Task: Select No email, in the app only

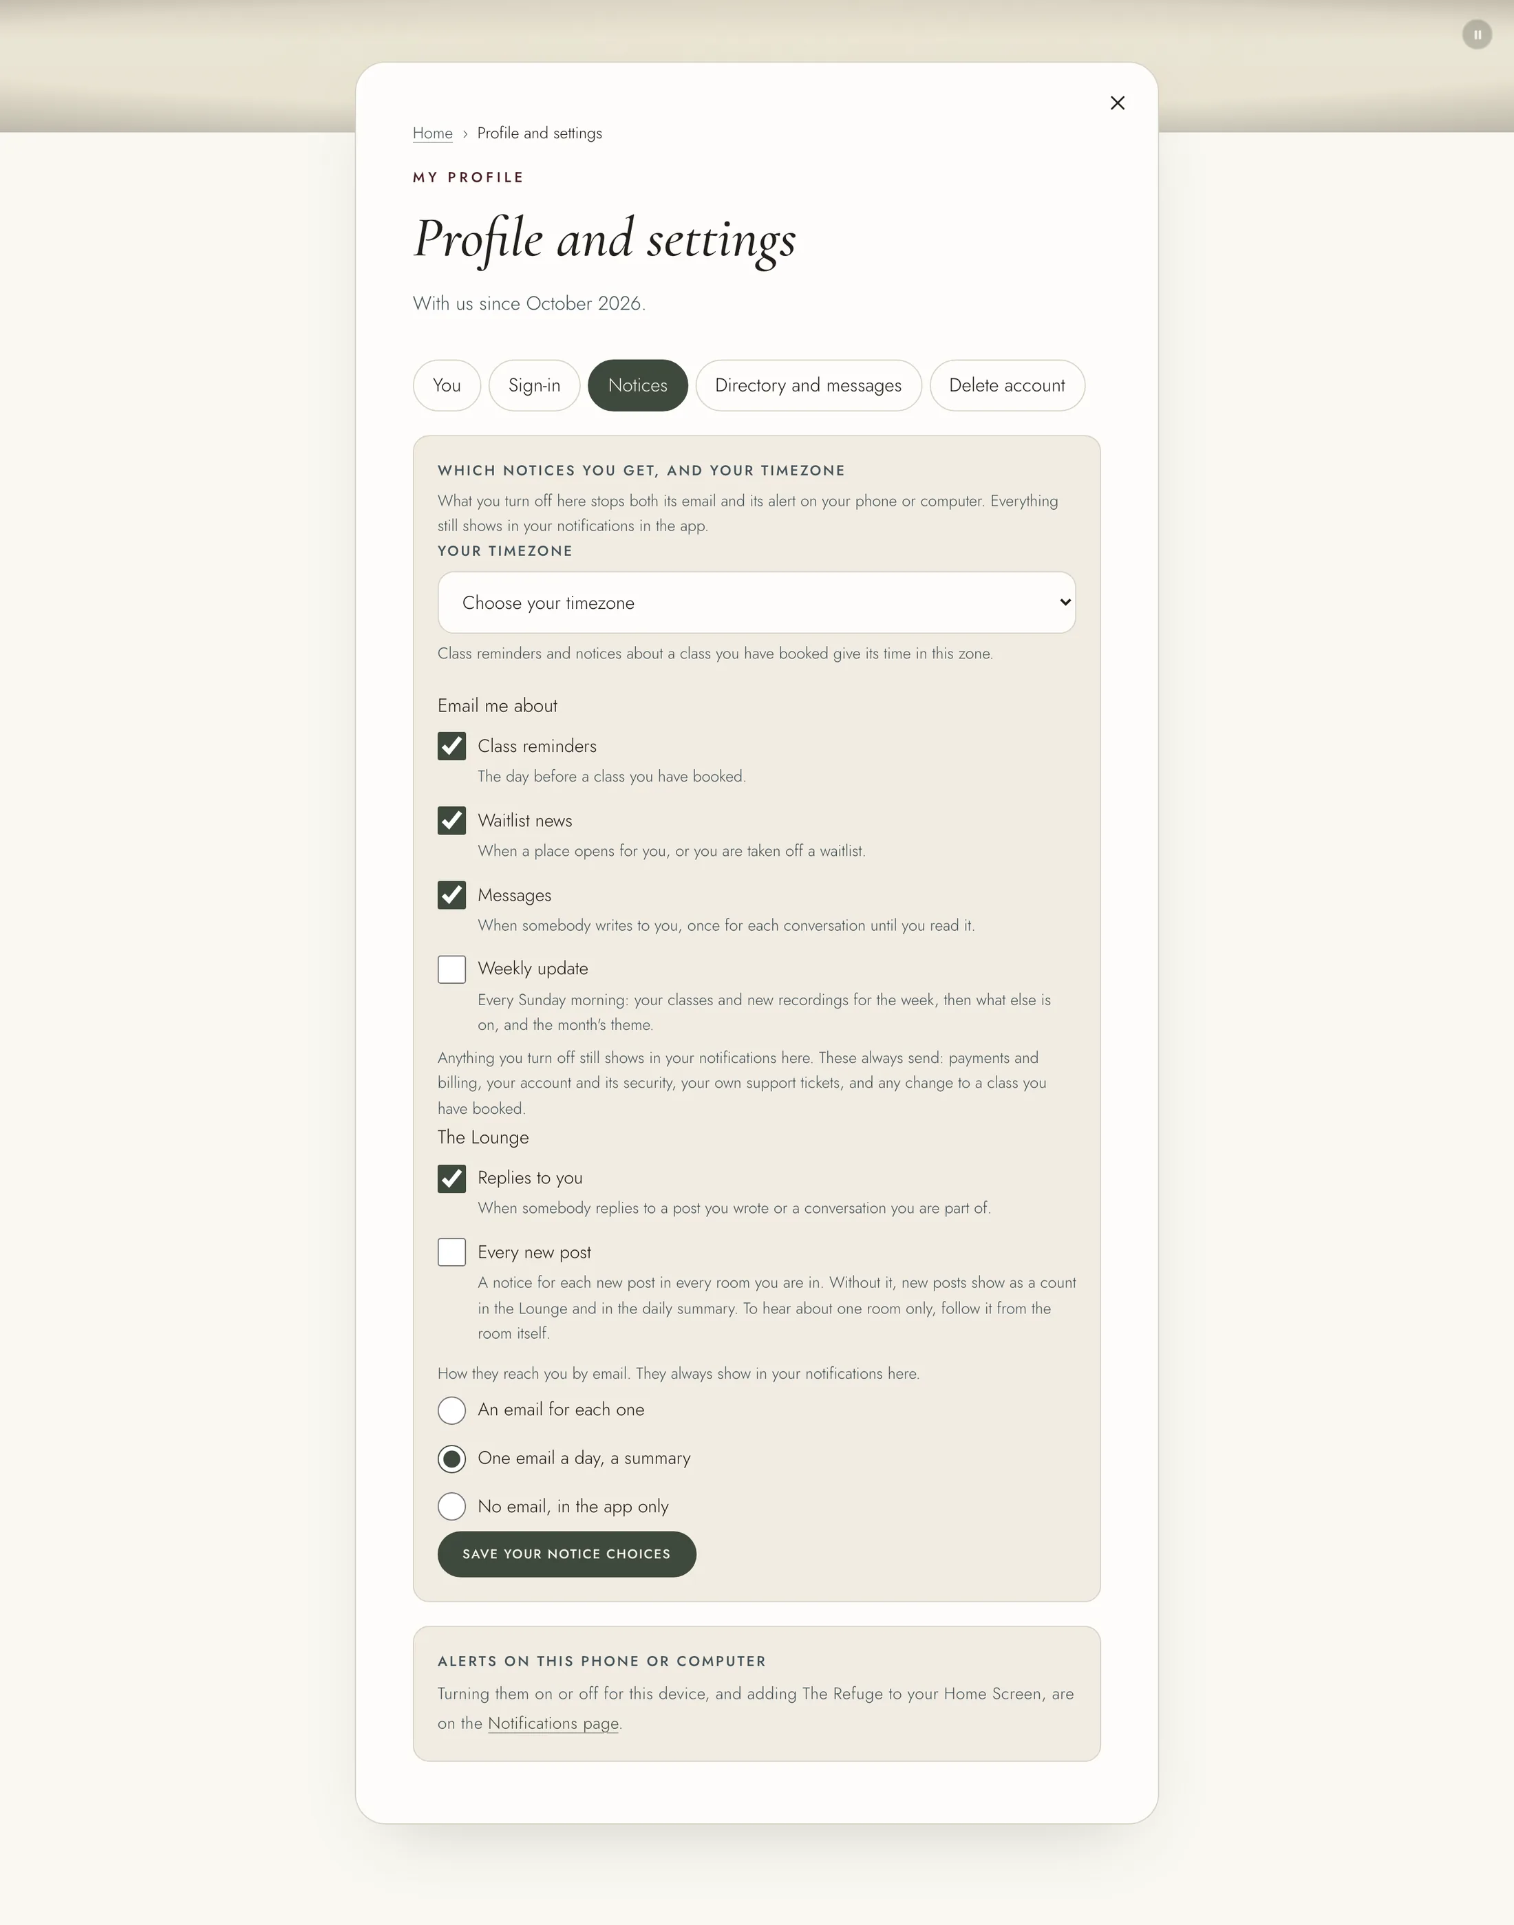Action: click(451, 1507)
